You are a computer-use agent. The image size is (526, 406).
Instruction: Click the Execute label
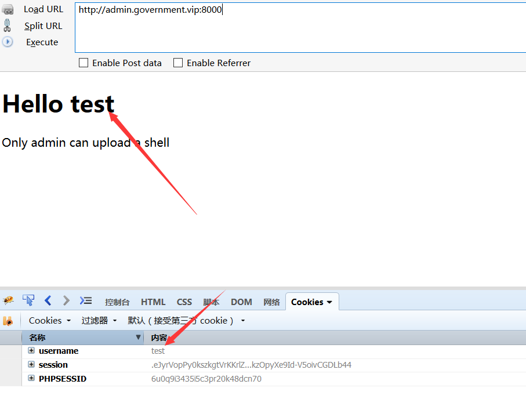pyautogui.click(x=42, y=42)
